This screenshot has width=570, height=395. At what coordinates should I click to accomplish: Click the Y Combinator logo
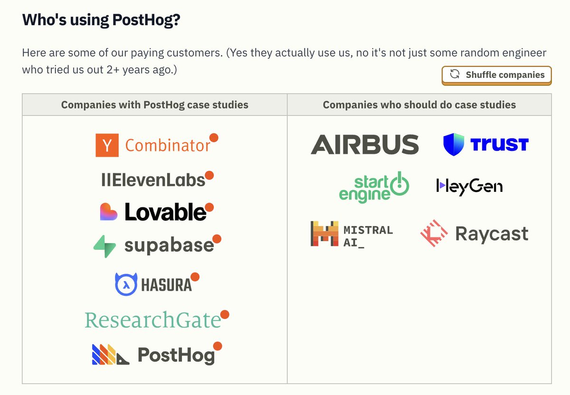click(153, 145)
